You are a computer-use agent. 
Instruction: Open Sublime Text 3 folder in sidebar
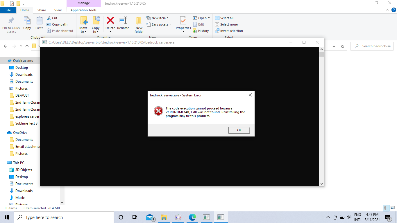(26, 123)
